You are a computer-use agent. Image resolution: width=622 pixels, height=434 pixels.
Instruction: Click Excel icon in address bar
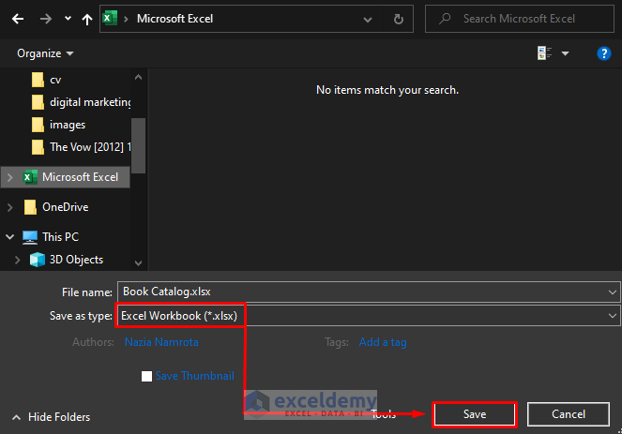[x=110, y=18]
